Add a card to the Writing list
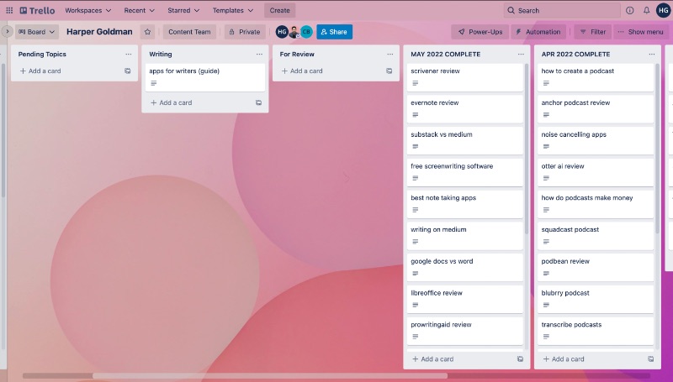673x382 pixels. pyautogui.click(x=172, y=102)
